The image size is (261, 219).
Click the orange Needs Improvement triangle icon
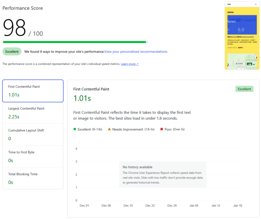(109, 129)
